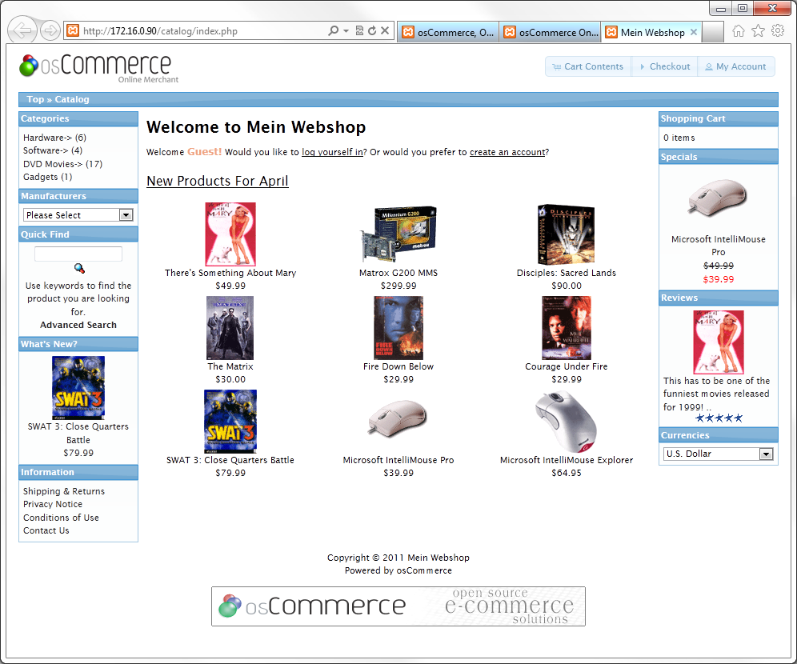This screenshot has height=664, width=797.
Task: Click the "log yourself in" link
Action: [x=332, y=152]
